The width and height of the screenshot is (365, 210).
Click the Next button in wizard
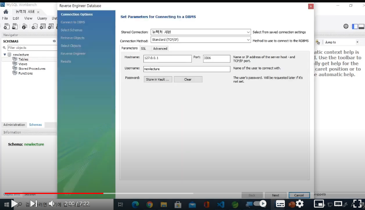click(x=276, y=195)
